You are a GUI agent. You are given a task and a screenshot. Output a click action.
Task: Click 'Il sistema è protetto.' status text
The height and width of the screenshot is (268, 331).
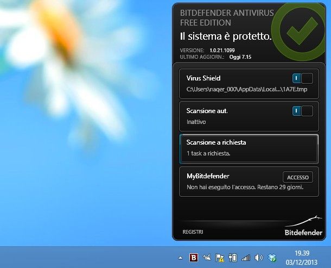coord(226,36)
